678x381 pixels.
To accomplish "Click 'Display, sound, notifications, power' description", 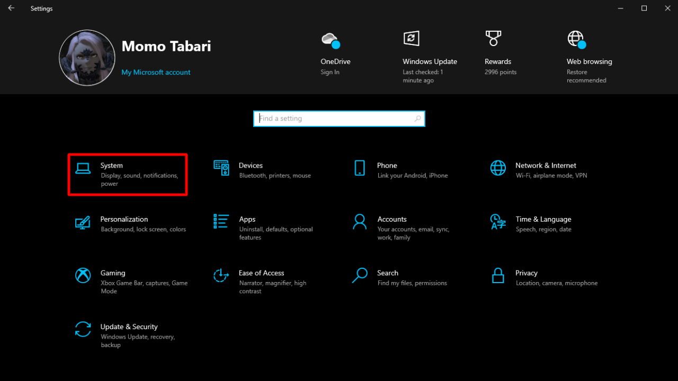I will 139,180.
